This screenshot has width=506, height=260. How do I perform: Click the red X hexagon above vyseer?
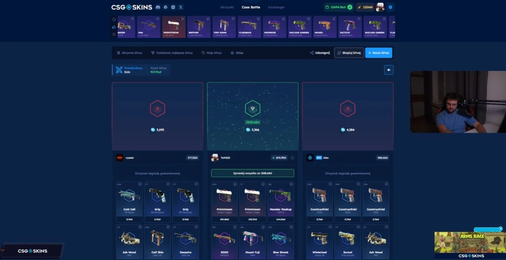point(158,109)
